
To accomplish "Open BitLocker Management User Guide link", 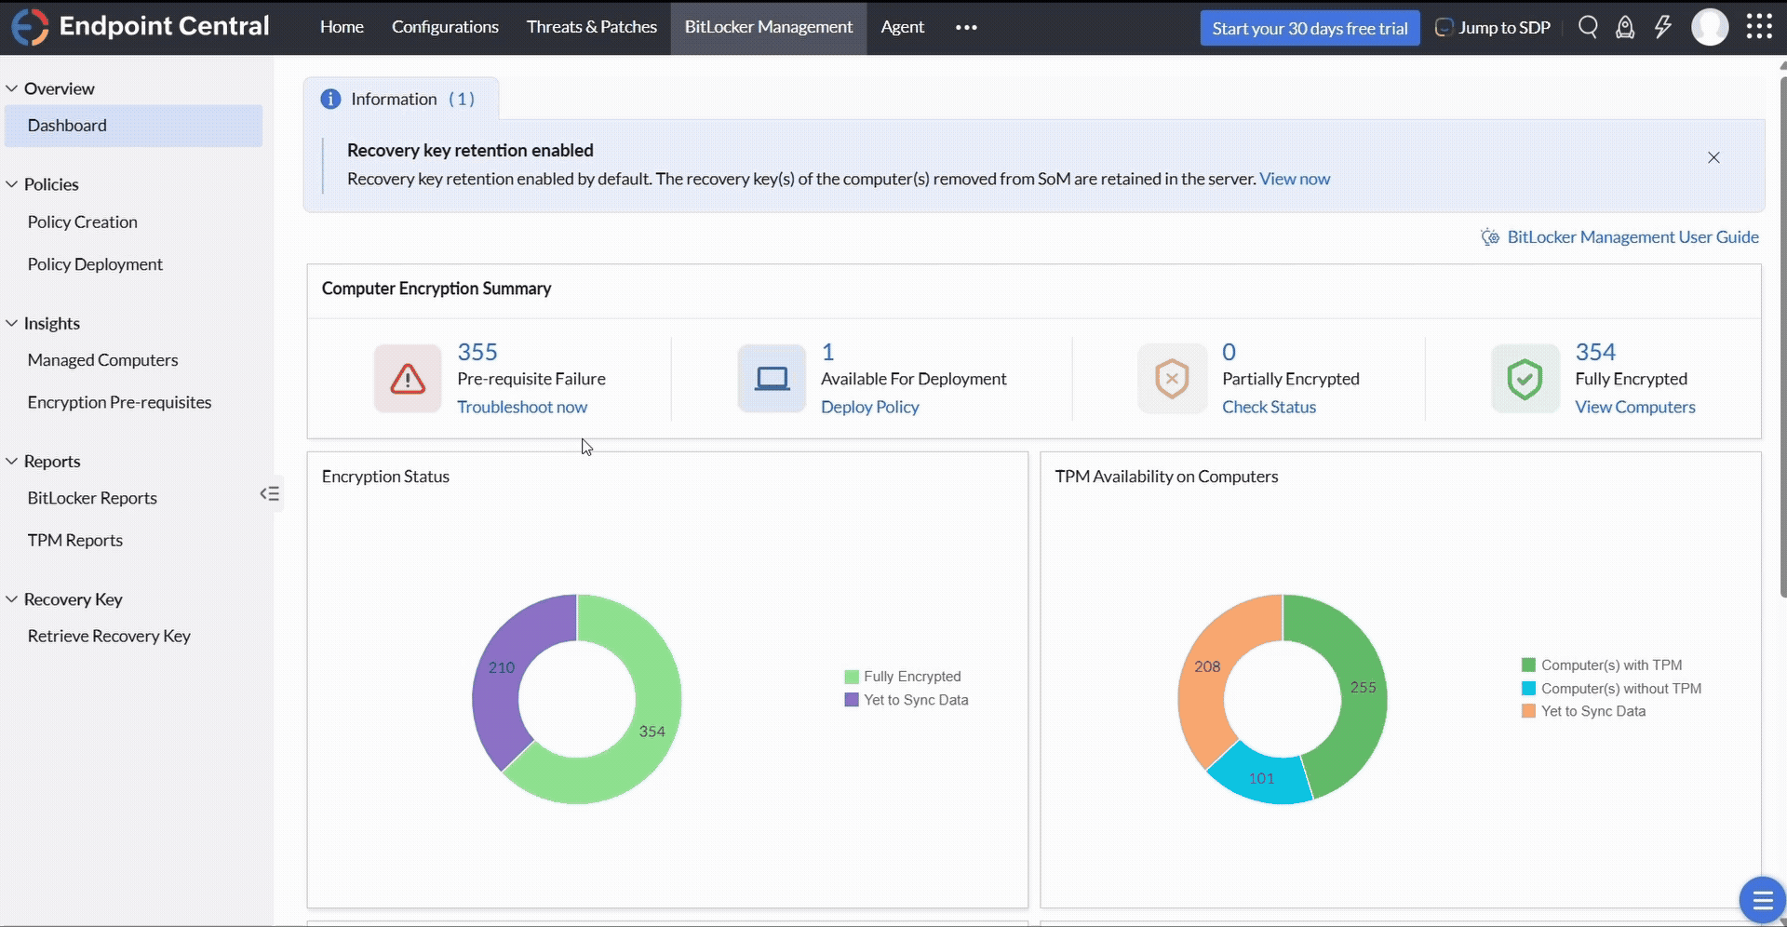I will [1632, 237].
